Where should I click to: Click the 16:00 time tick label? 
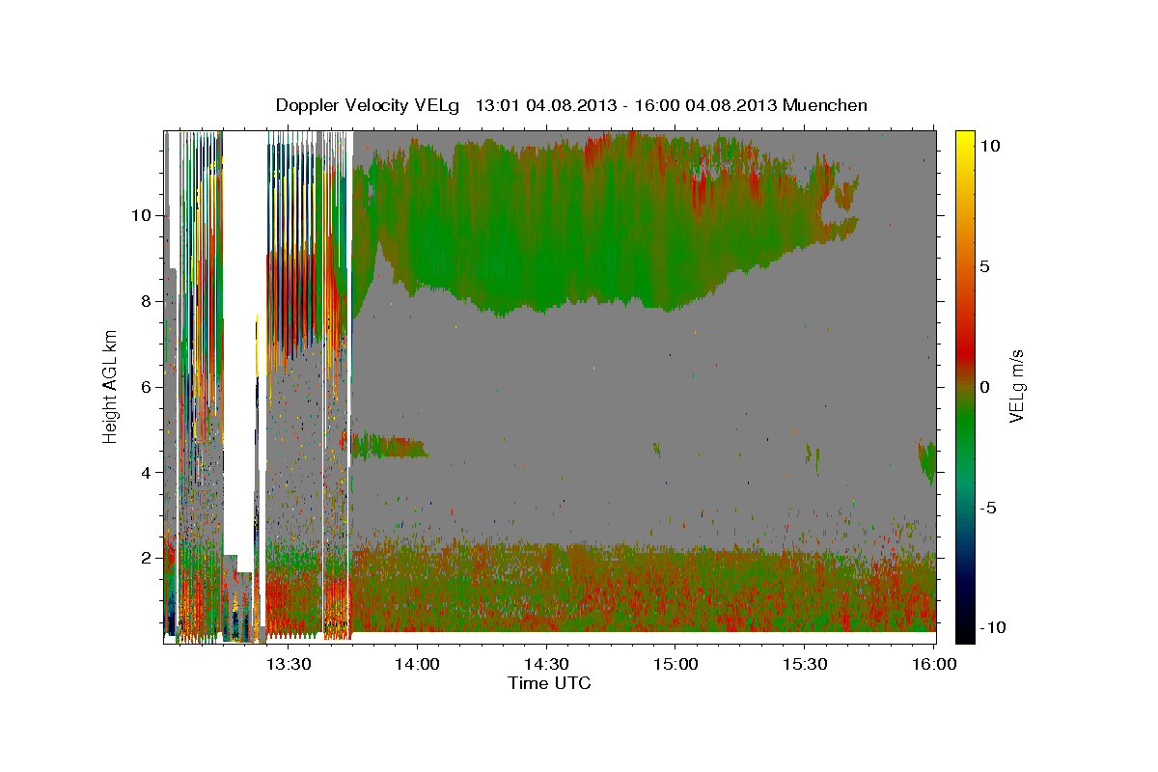point(934,665)
